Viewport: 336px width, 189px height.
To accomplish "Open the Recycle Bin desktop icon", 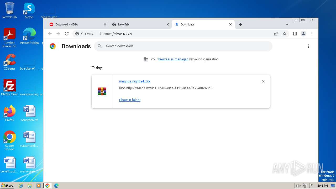I will pyautogui.click(x=9, y=10).
